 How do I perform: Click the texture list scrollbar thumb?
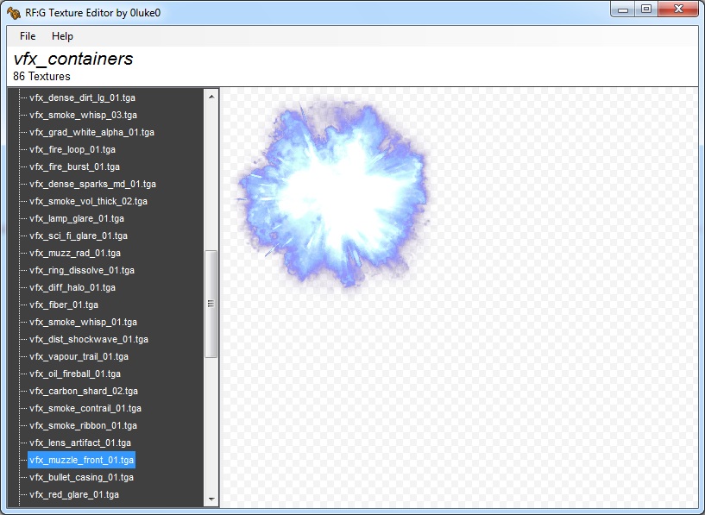[211, 303]
